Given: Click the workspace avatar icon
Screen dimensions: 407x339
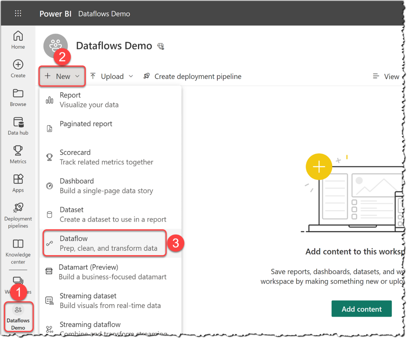Looking at the screenshot, I should (x=56, y=46).
